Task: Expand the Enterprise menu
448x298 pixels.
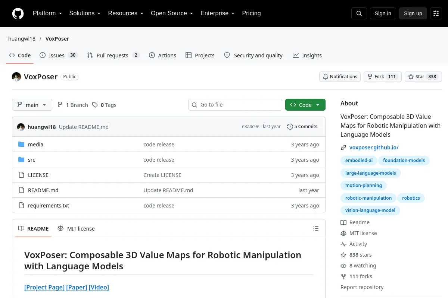Action: [x=217, y=13]
